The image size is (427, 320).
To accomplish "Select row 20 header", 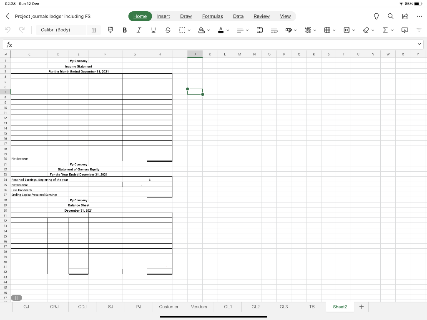I will [5, 159].
